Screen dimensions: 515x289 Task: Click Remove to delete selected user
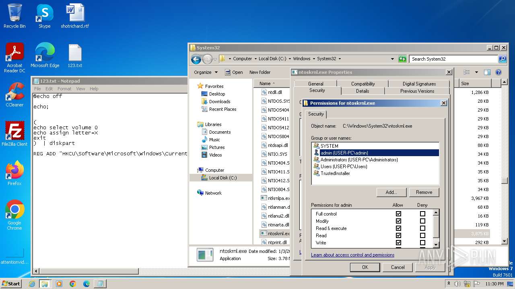pyautogui.click(x=424, y=192)
